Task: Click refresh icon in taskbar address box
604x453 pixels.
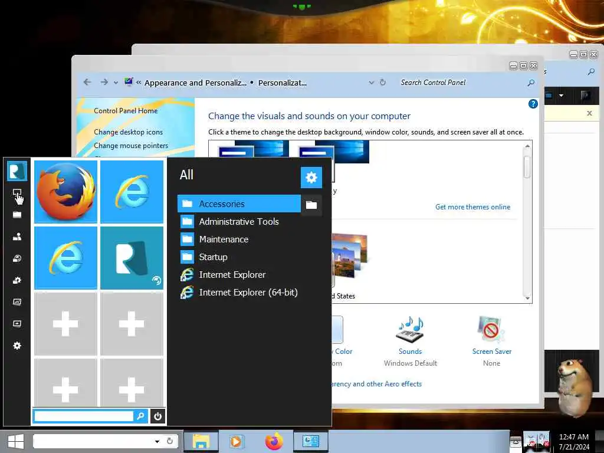Action: tap(169, 441)
